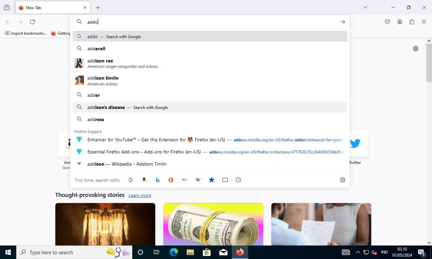Click the Import bookmarks toolbar item
Image resolution: width=432 pixels, height=259 pixels.
point(26,33)
